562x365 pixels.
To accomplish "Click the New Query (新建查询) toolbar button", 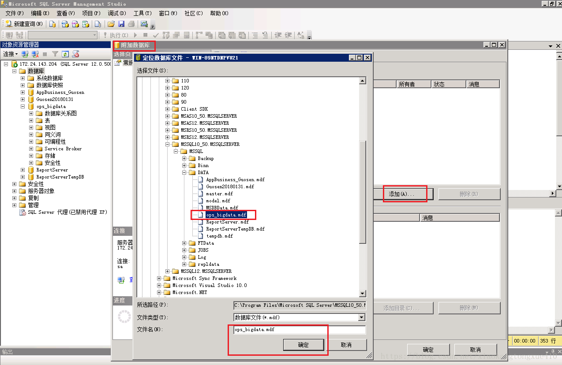I will 24,24.
